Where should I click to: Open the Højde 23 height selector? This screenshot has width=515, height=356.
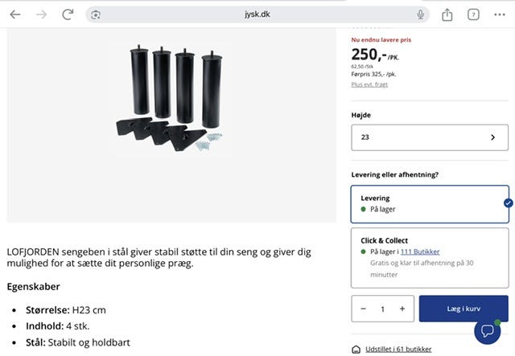pyautogui.click(x=430, y=137)
